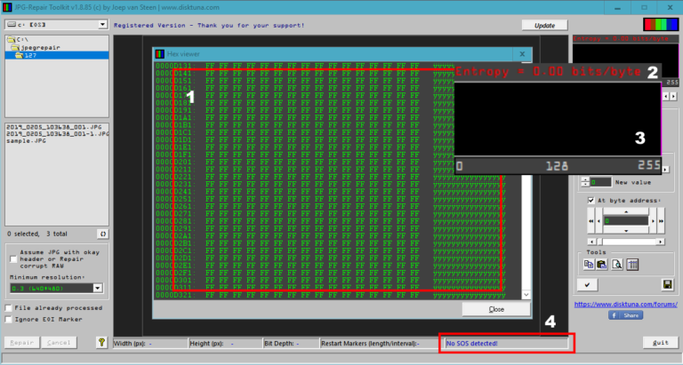Expand the Minimum resolution dropdown
The image size is (683, 365).
pyautogui.click(x=97, y=288)
